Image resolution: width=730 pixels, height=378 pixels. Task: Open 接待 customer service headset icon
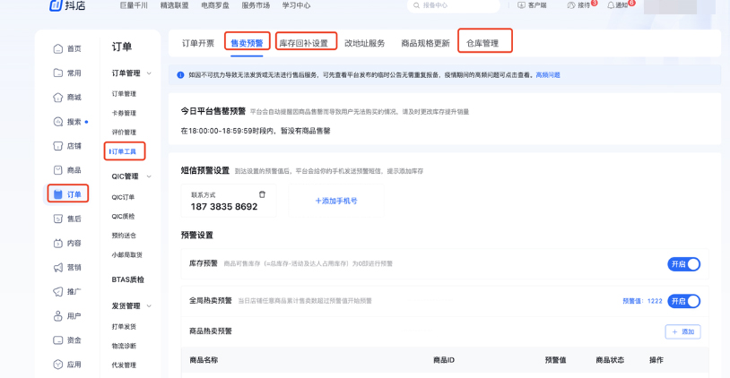coord(570,5)
